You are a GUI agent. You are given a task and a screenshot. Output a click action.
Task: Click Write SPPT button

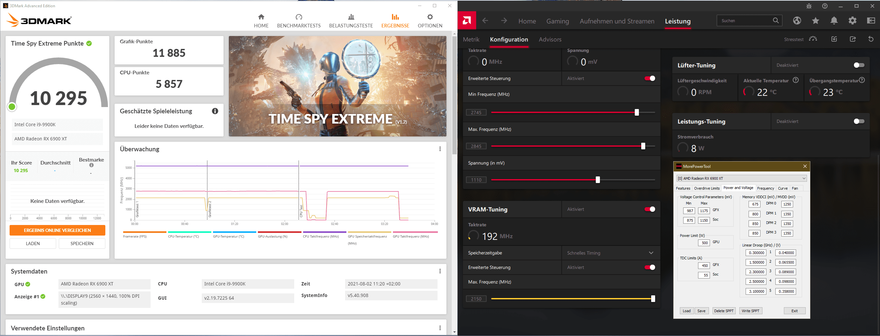(x=751, y=311)
